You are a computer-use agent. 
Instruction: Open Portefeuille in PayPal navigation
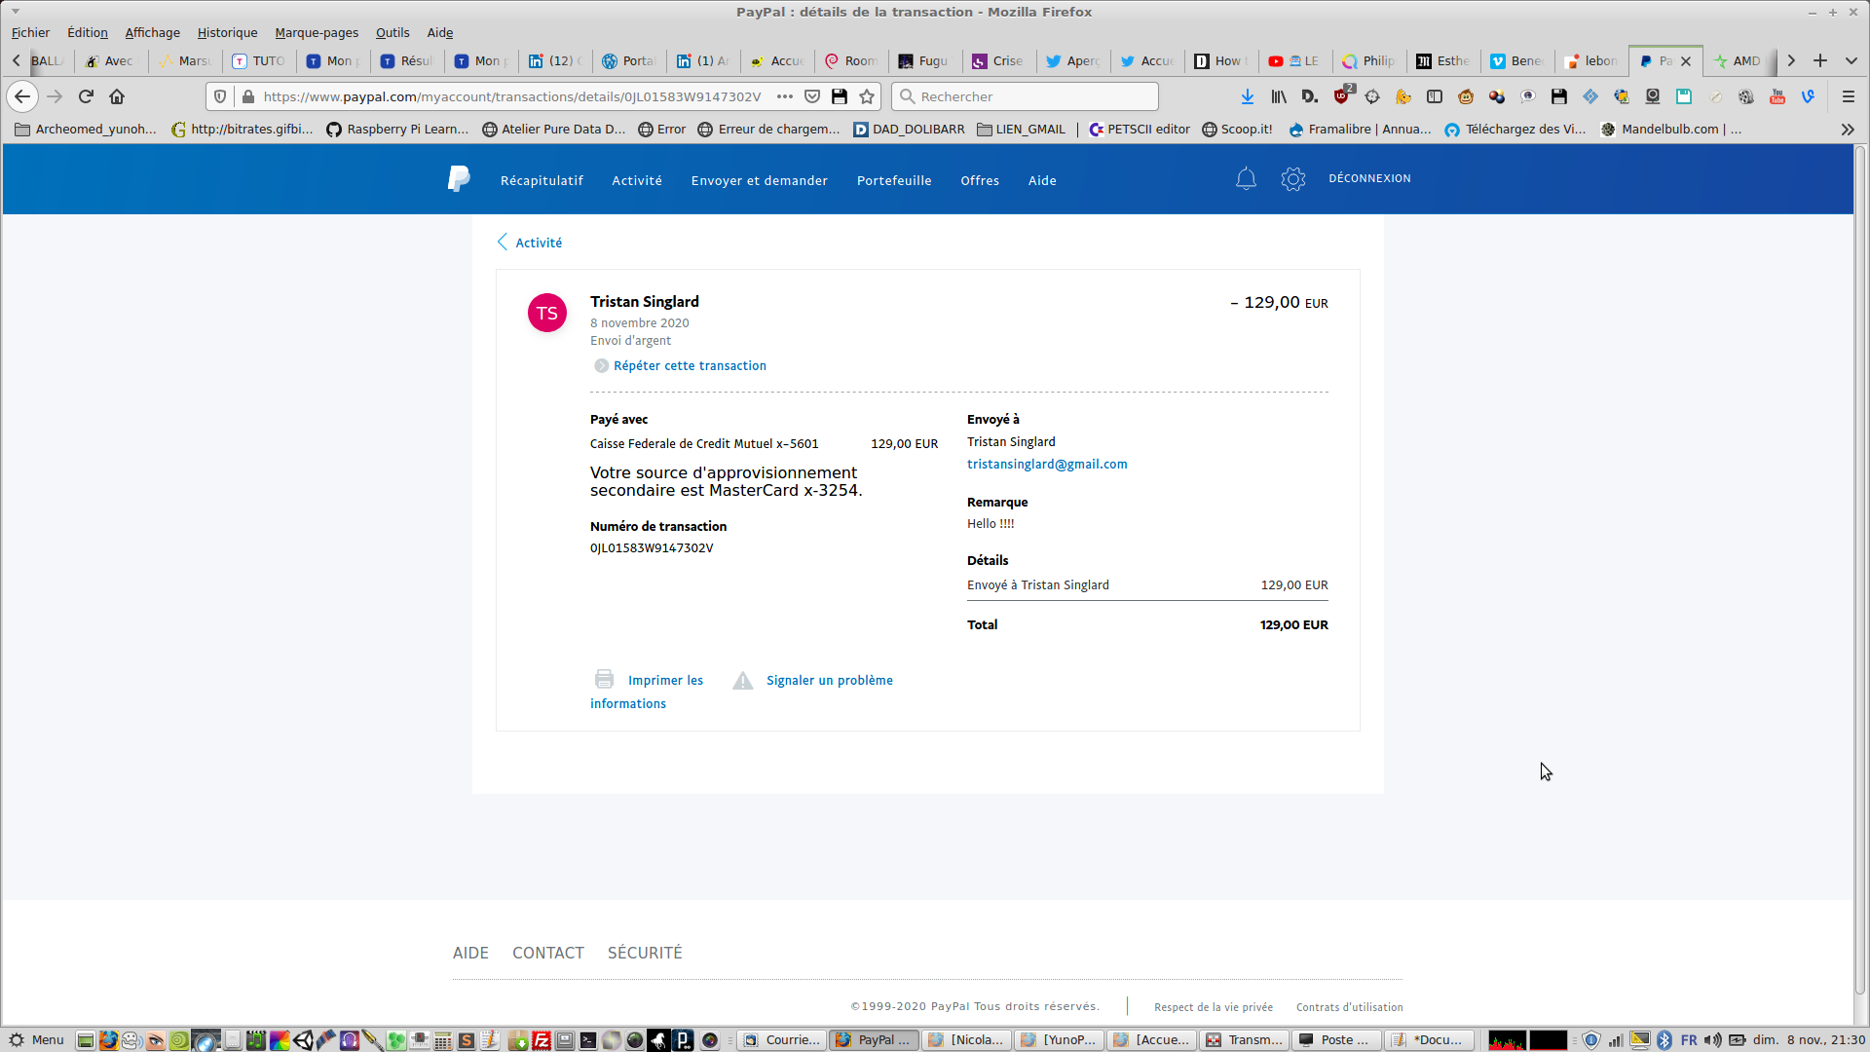pyautogui.click(x=893, y=180)
